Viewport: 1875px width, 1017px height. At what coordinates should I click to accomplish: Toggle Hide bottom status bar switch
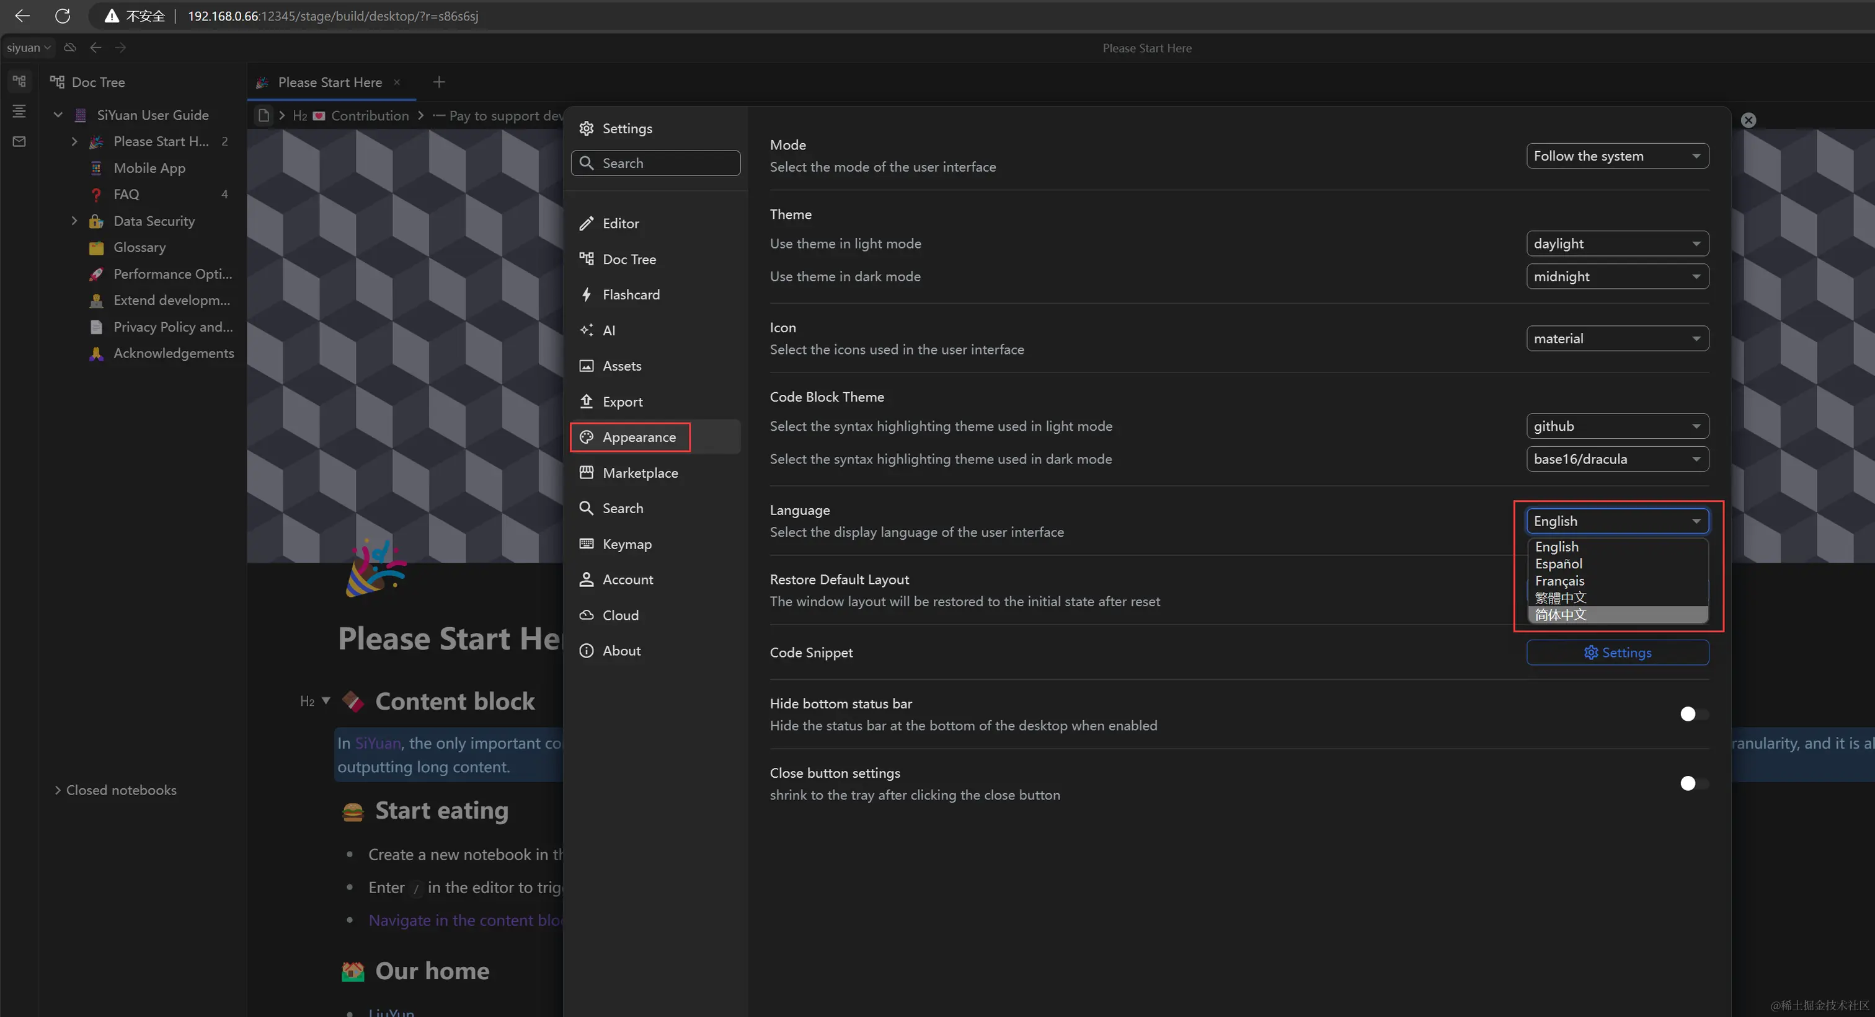tap(1693, 714)
